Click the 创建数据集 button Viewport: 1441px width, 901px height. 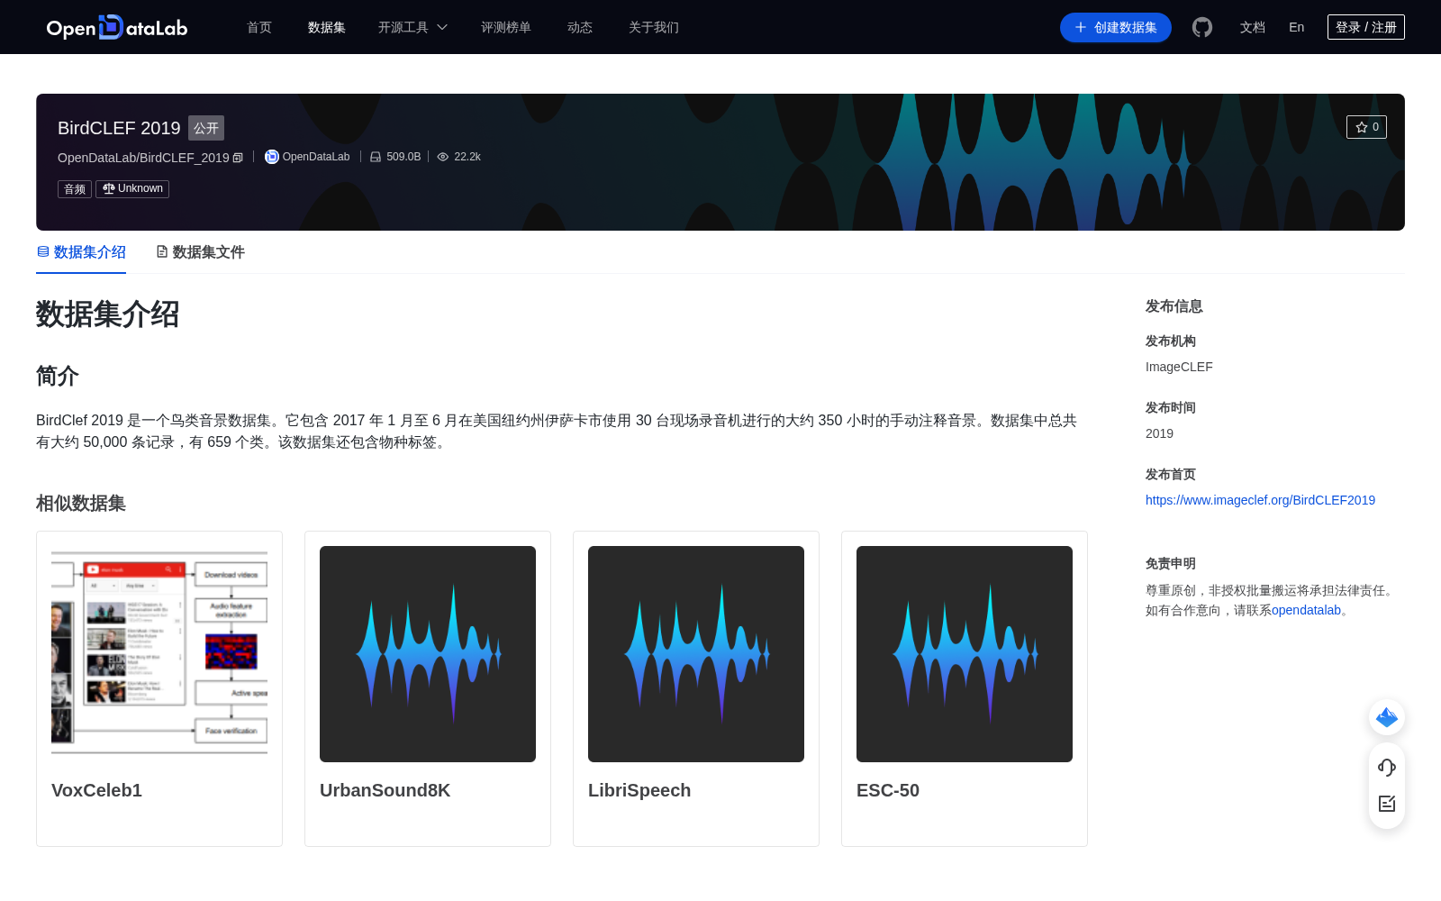[1115, 27]
